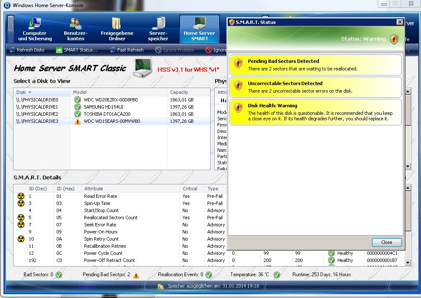Click the green check next to Bad Sectors: 0
This screenshot has width=421, height=298.
(59, 275)
